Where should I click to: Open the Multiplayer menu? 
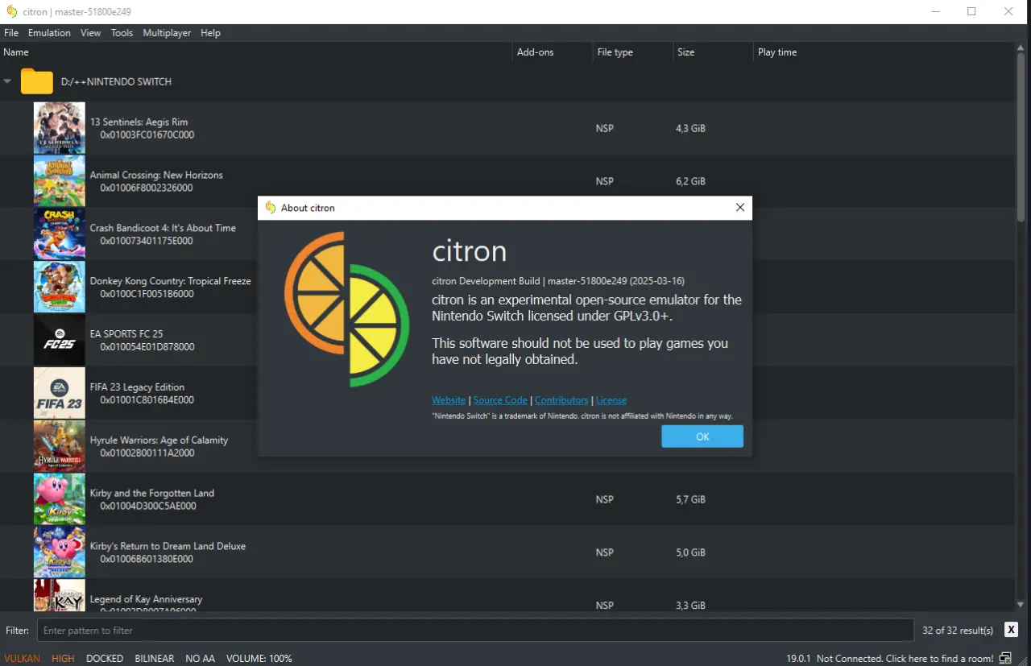(x=167, y=33)
